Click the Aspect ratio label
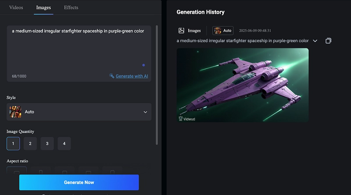 click(x=17, y=161)
